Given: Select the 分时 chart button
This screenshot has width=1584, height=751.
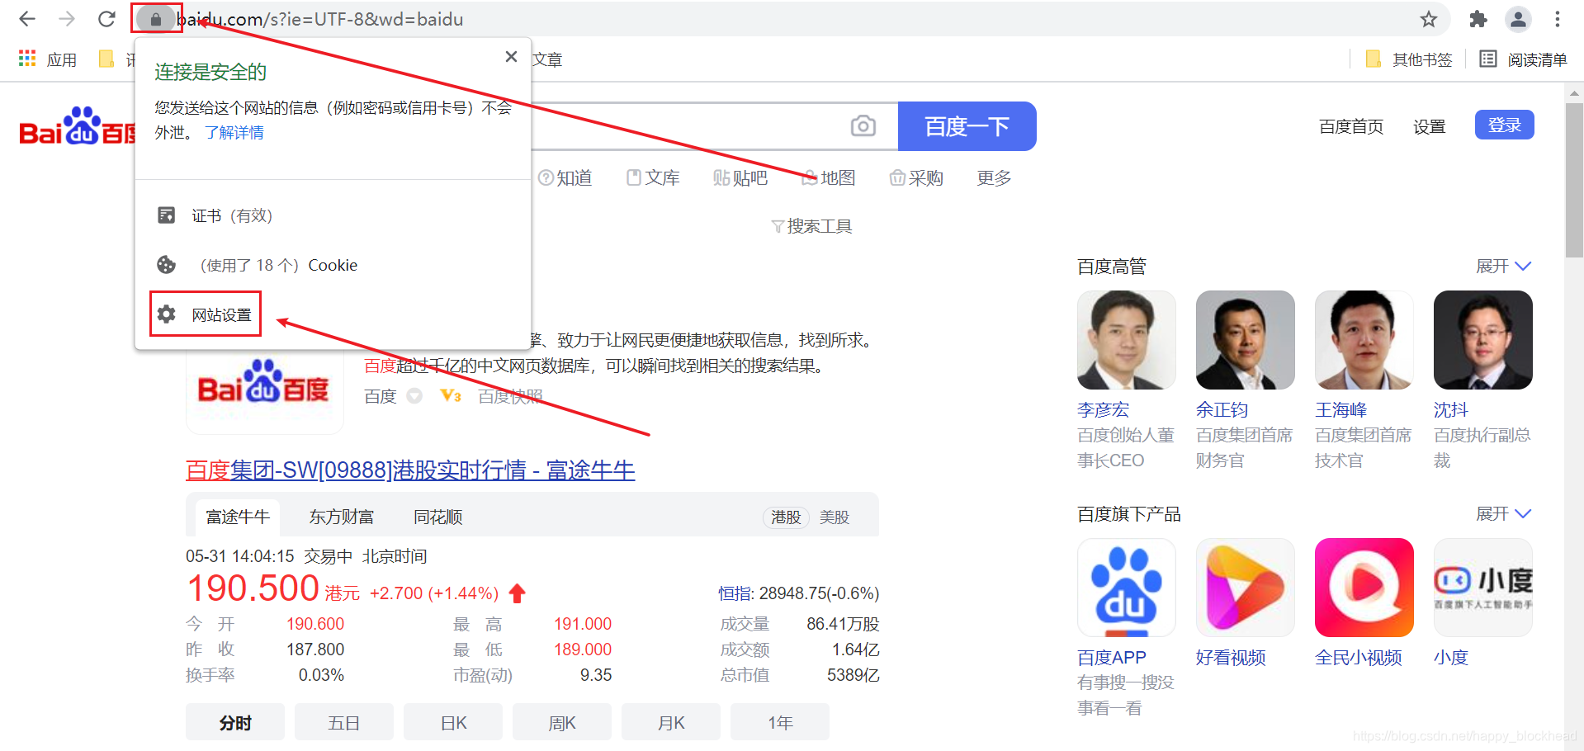Looking at the screenshot, I should (x=235, y=722).
